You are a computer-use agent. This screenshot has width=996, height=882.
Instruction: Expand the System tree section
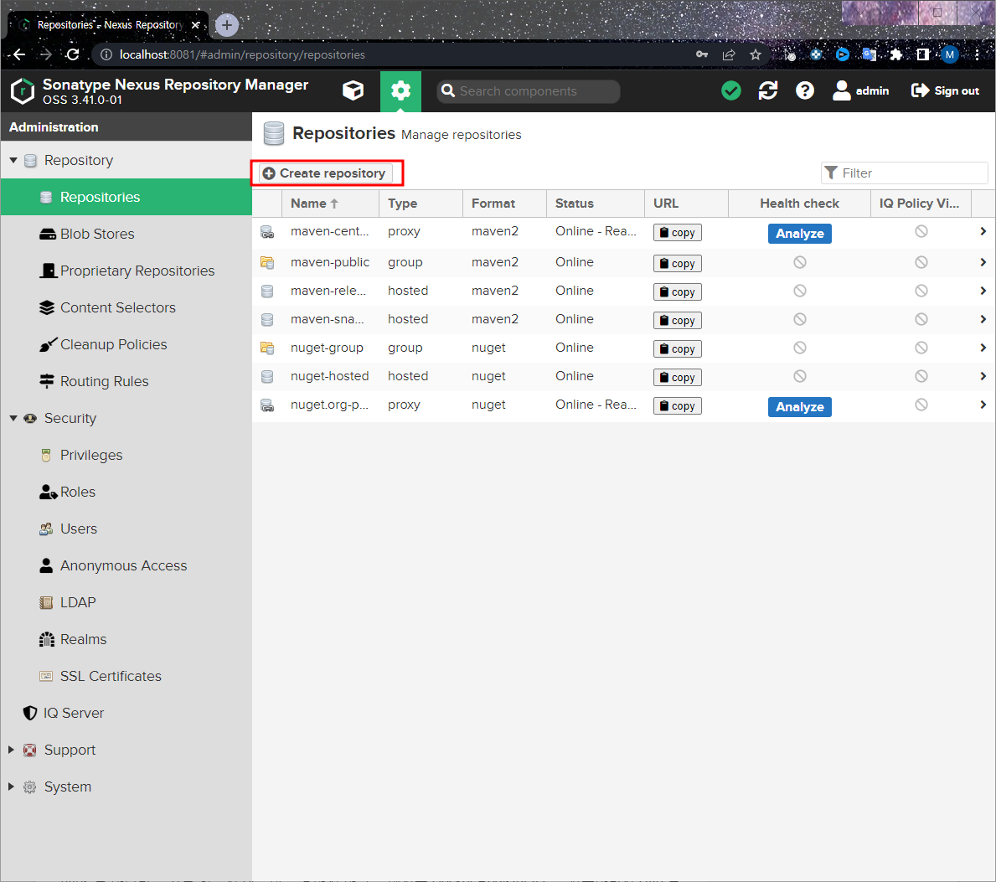pos(11,787)
